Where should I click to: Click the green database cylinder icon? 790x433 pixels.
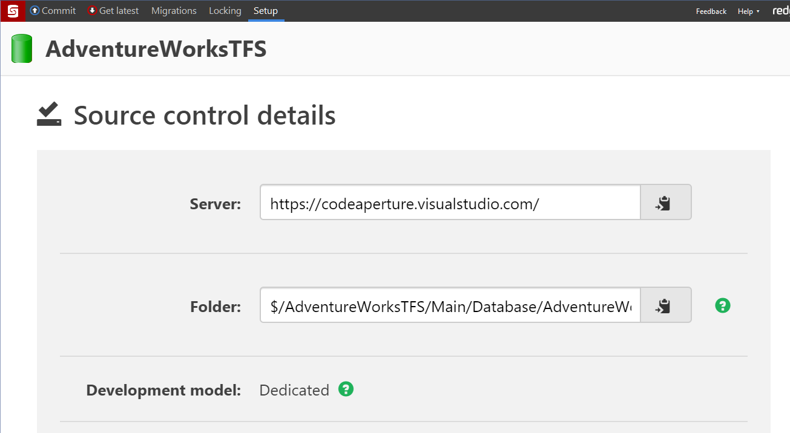coord(22,49)
